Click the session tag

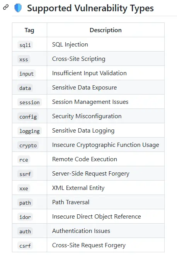(x=29, y=102)
